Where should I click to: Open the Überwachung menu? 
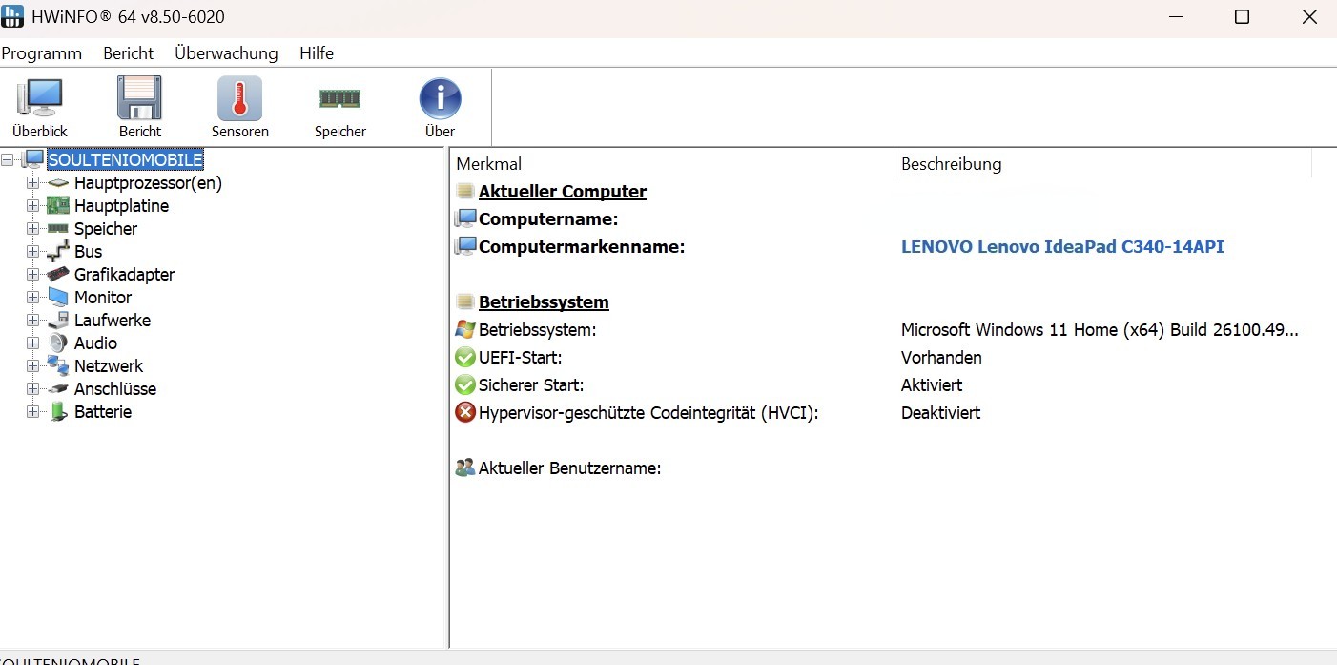click(226, 53)
